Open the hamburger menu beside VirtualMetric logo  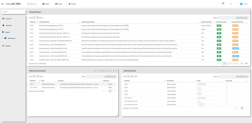[x=2, y=4]
